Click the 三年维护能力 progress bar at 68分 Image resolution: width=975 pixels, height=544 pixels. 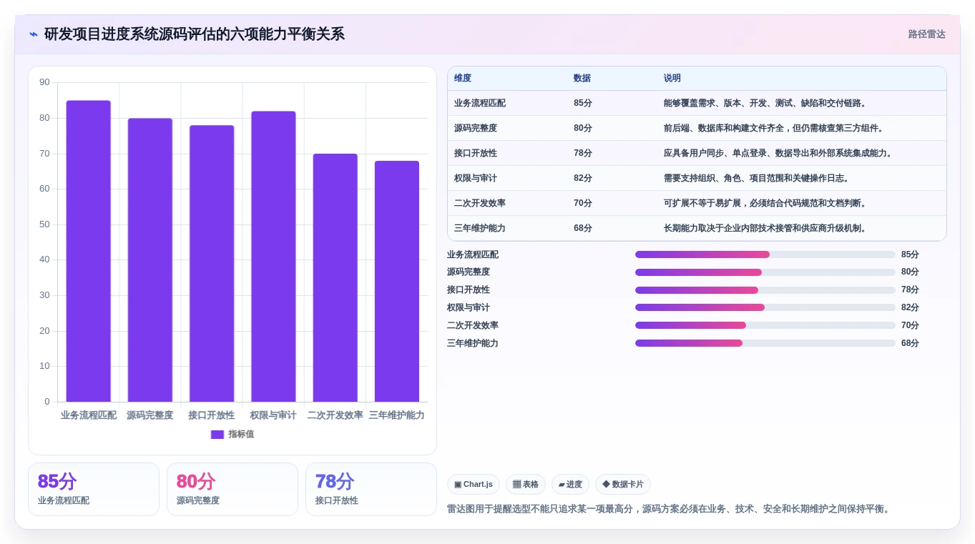[x=765, y=343]
